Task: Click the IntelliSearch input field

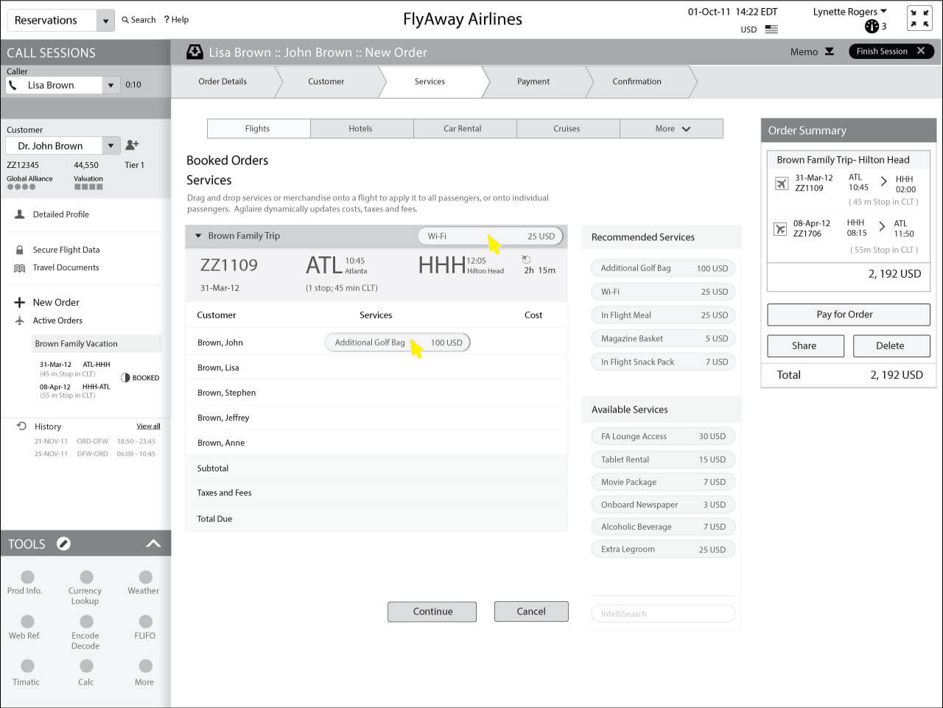Action: pos(662,613)
